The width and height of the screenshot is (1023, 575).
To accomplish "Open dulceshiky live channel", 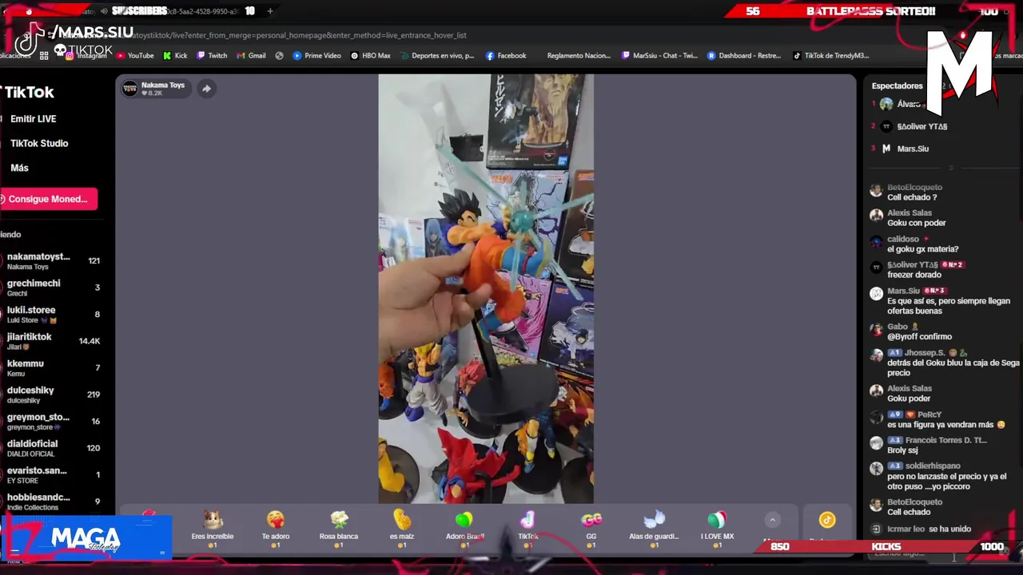I will 53,395.
